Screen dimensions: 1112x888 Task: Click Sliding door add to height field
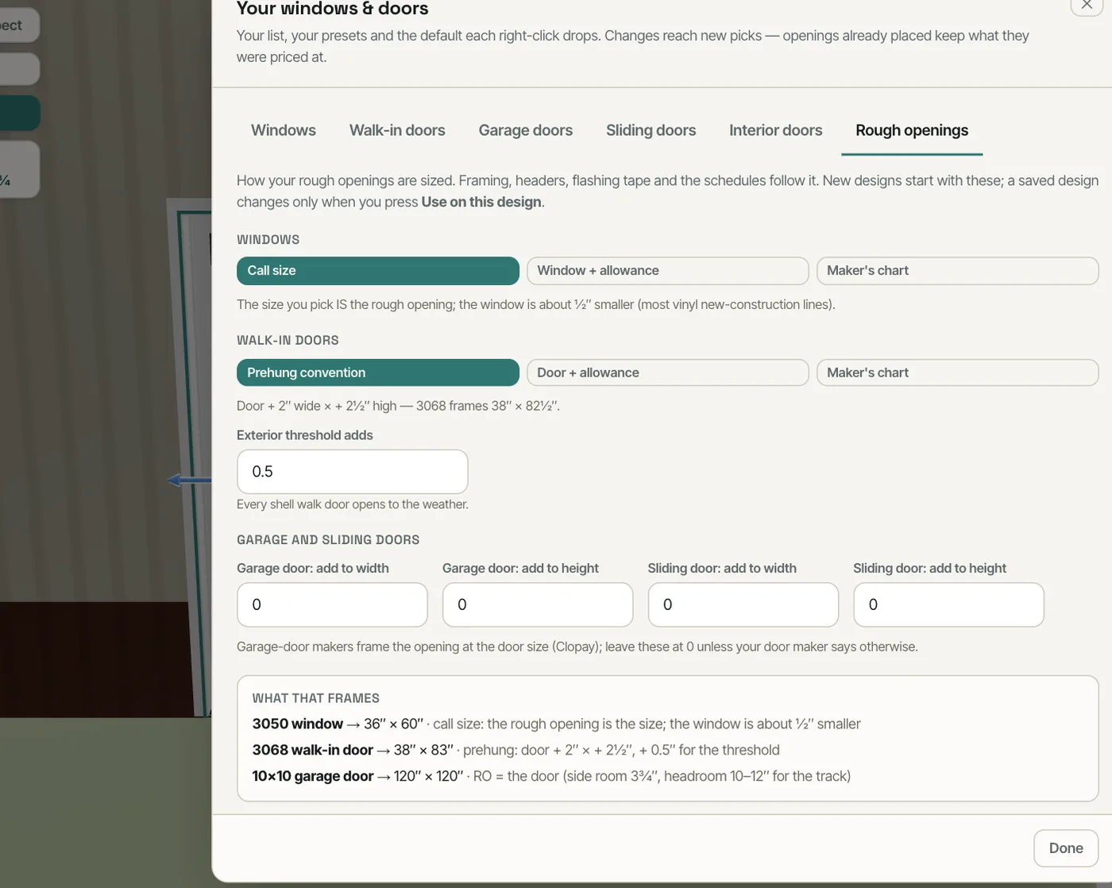tap(948, 604)
